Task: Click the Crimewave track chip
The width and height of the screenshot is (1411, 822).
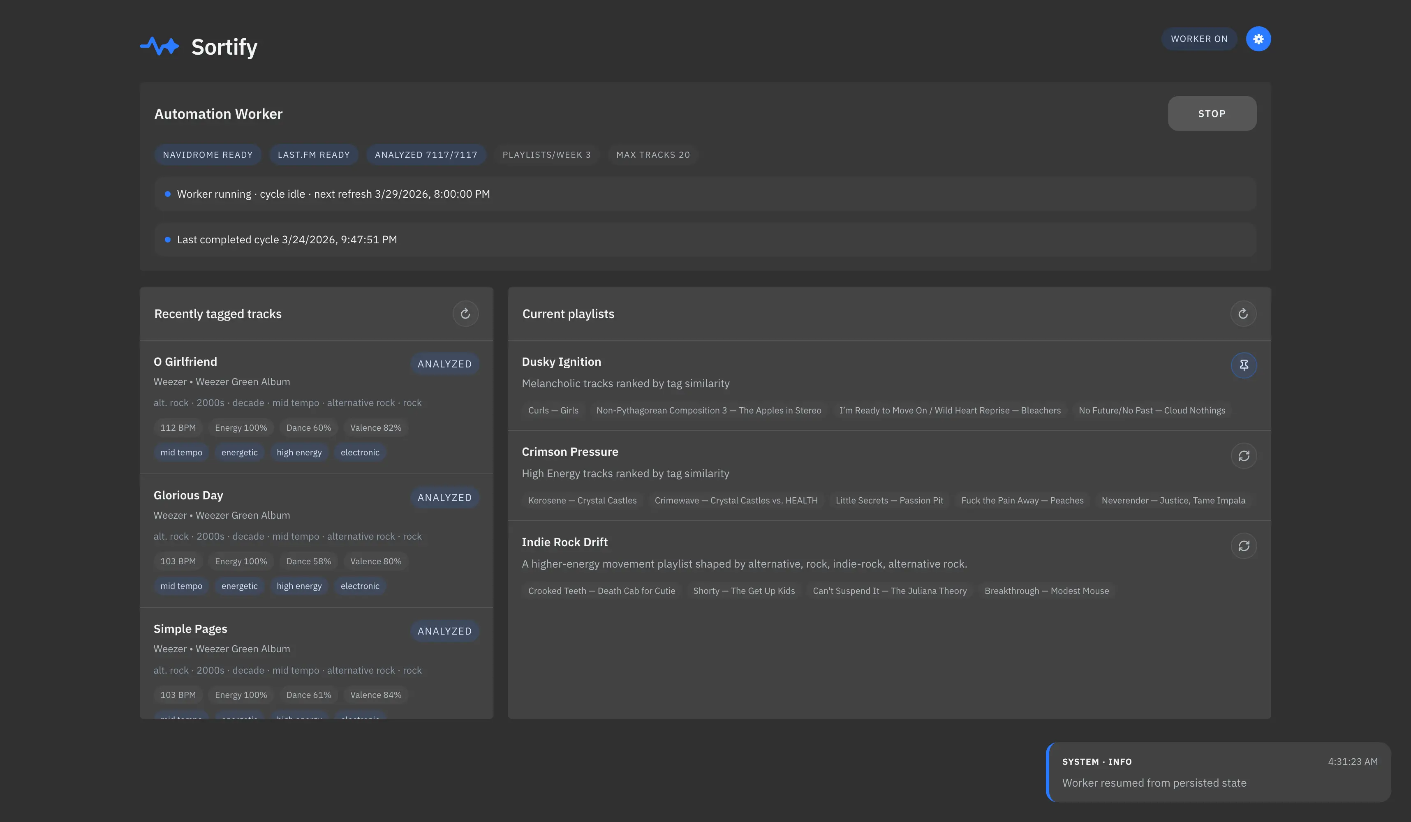Action: point(736,500)
